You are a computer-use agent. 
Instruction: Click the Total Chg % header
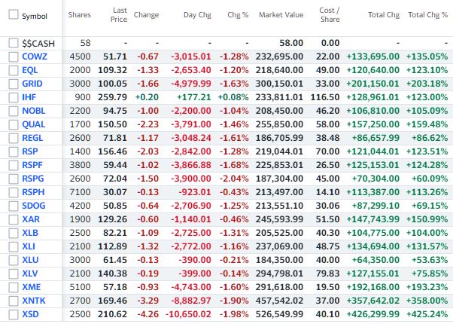427,15
